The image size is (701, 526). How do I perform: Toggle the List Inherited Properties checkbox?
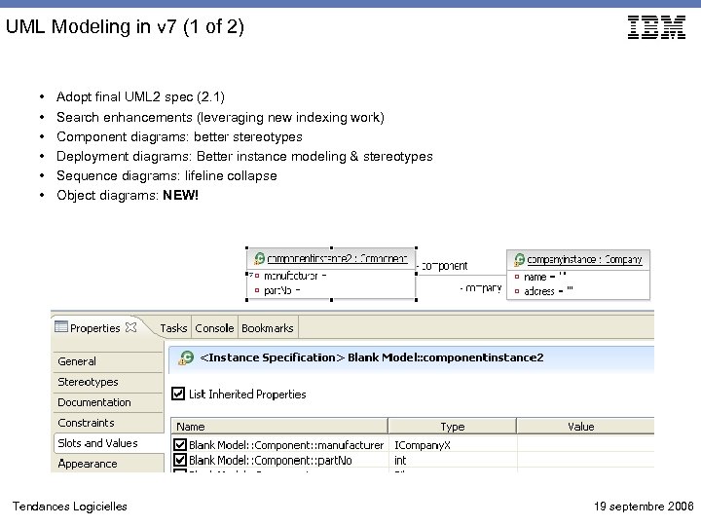click(x=178, y=394)
